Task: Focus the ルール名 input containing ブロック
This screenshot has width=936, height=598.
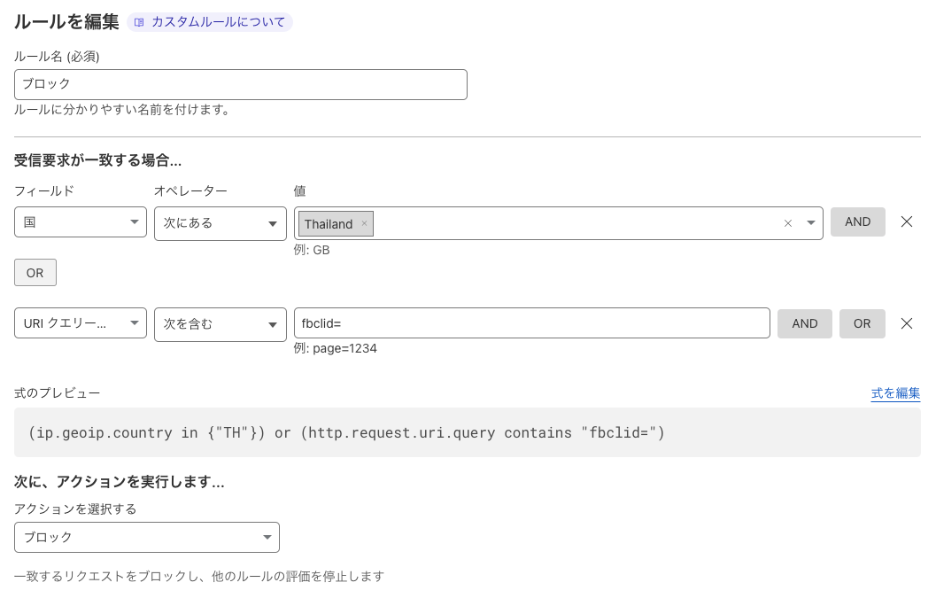Action: coord(241,84)
